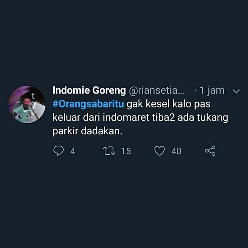View retweets via the 15 count
Image resolution: width=248 pixels, height=248 pixels.
[126, 151]
